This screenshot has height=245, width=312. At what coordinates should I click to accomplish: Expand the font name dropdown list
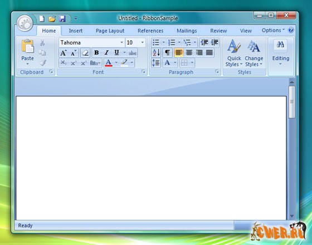coord(122,42)
